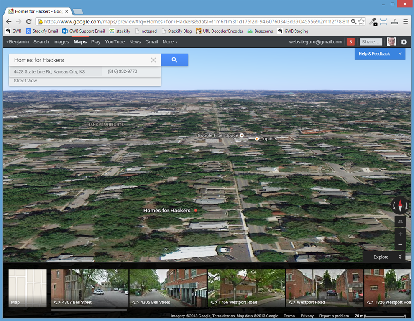Close the Homes for Hackers browser tab
Viewport: 414px width, 321px height.
tap(66, 11)
